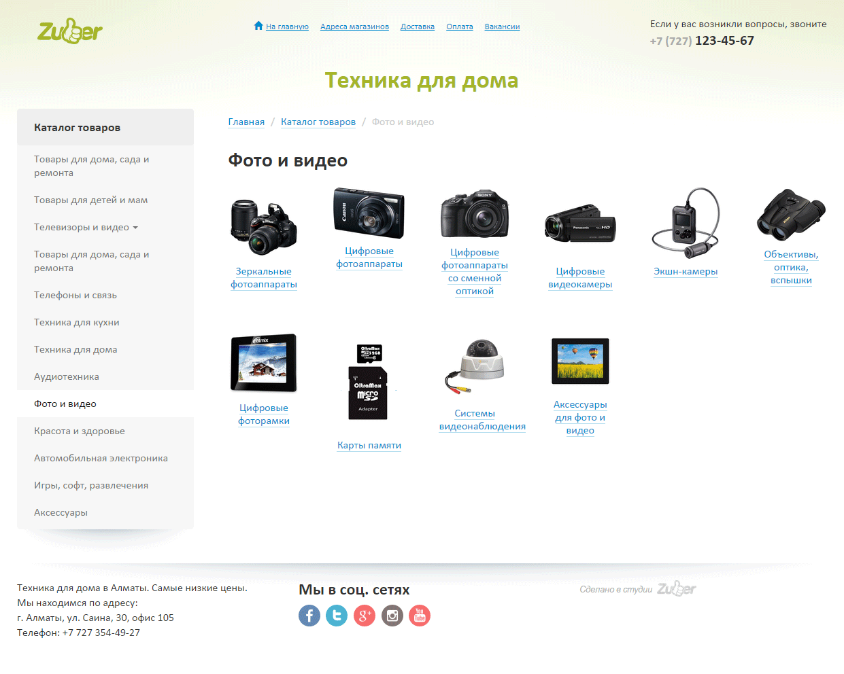Click Главная breadcrumb link
Screen dimensions: 844x674
click(246, 122)
